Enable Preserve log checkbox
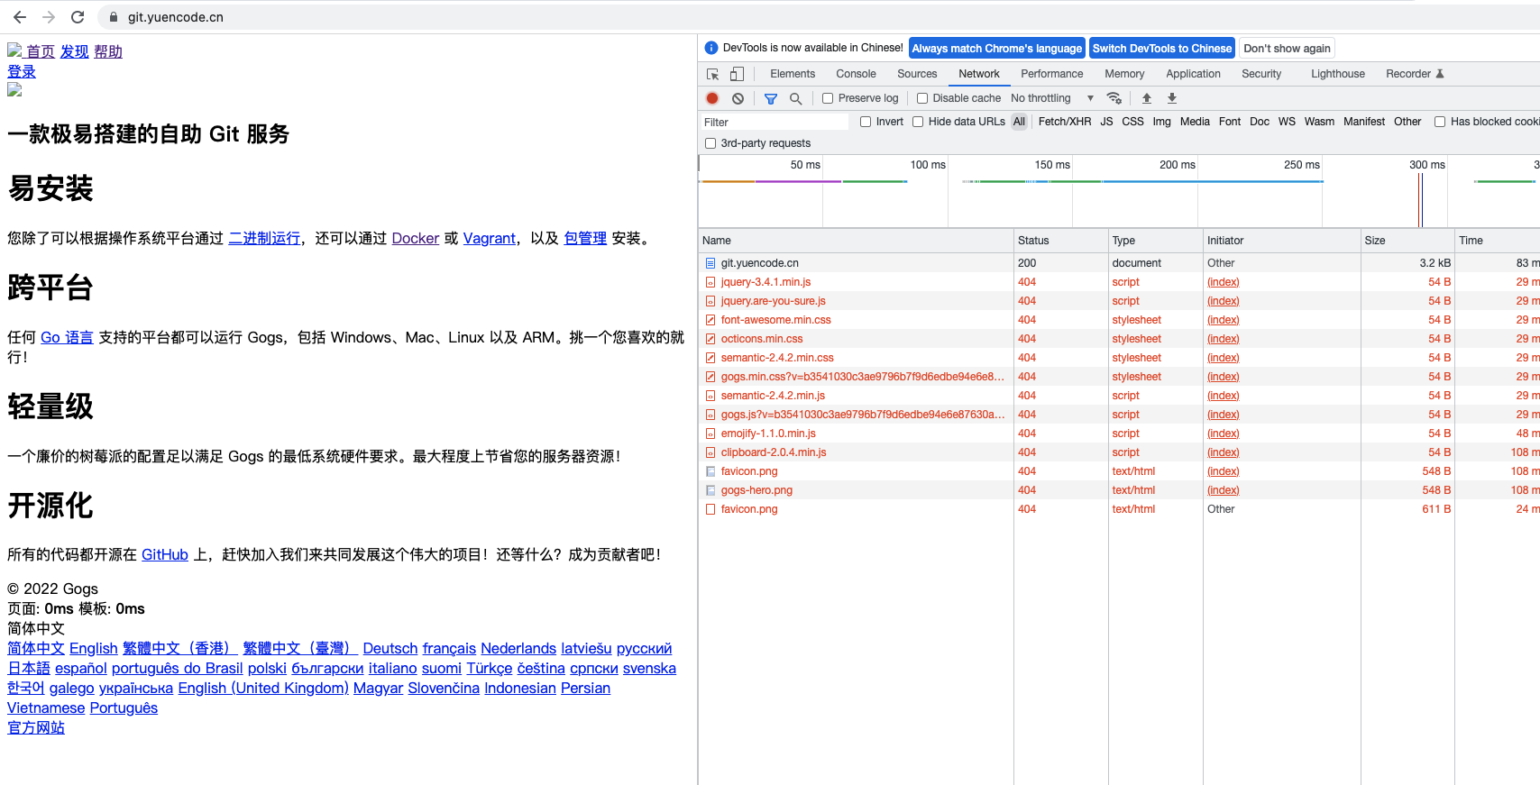Screen dimensions: 1540x785 click(828, 98)
